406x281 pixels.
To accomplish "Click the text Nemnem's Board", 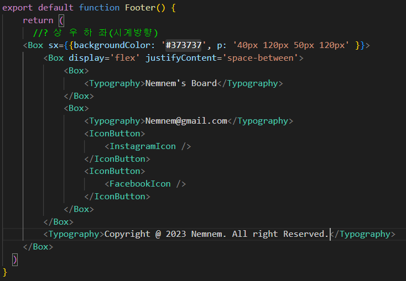I will [181, 83].
